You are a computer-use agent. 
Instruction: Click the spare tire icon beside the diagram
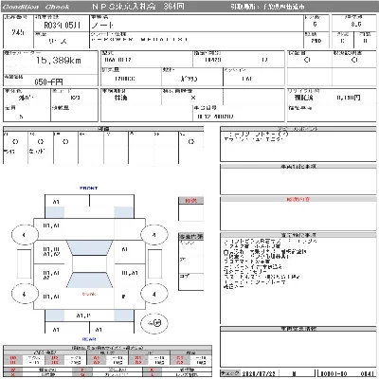[154, 323]
